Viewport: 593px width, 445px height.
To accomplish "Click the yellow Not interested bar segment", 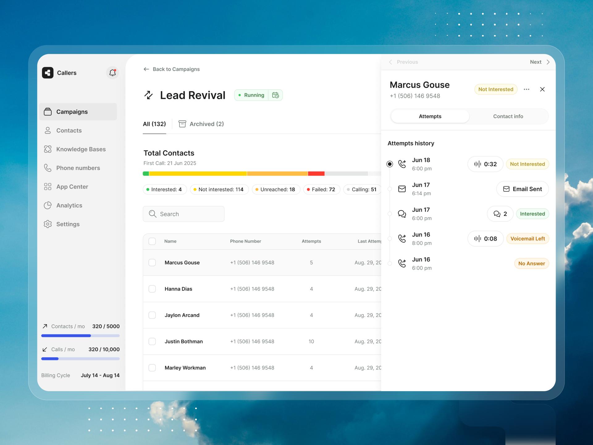I will [x=198, y=174].
